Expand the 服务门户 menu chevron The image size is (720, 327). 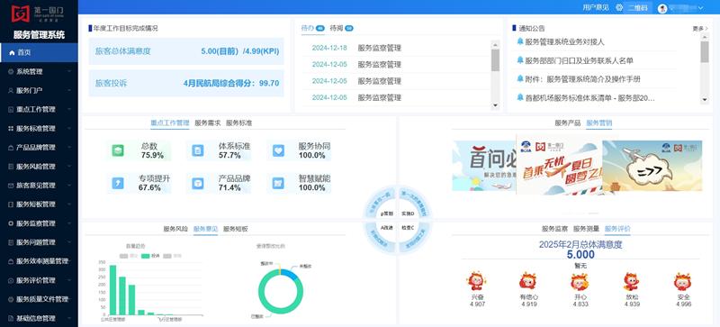point(69,91)
